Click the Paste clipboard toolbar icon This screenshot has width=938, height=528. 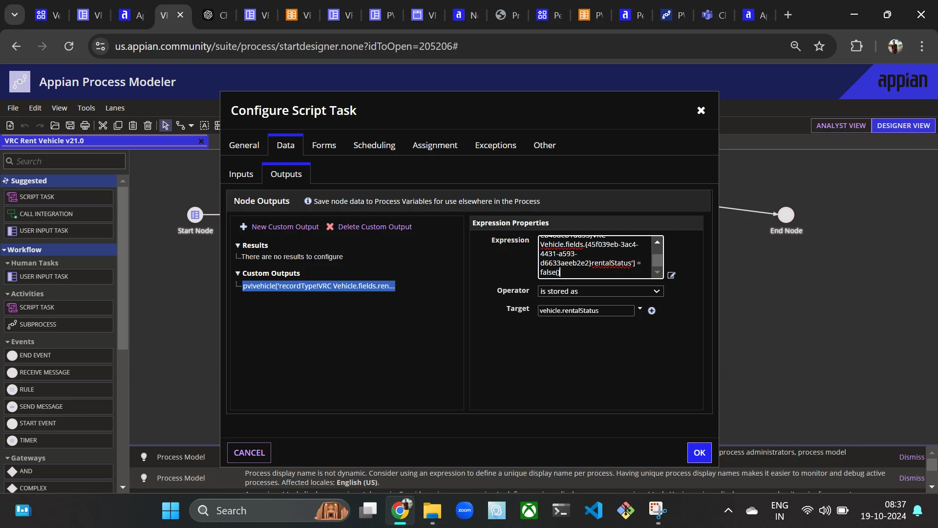tap(133, 126)
